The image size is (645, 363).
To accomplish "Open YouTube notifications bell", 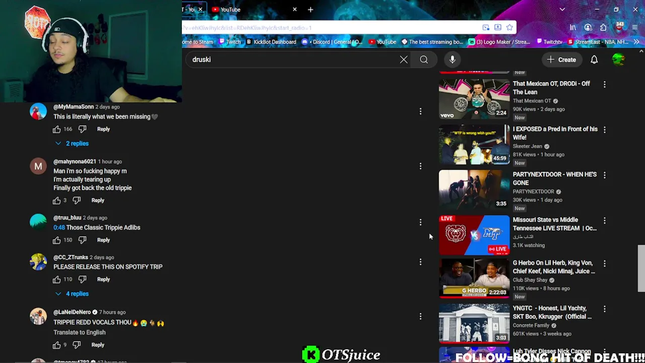I will 594,59.
